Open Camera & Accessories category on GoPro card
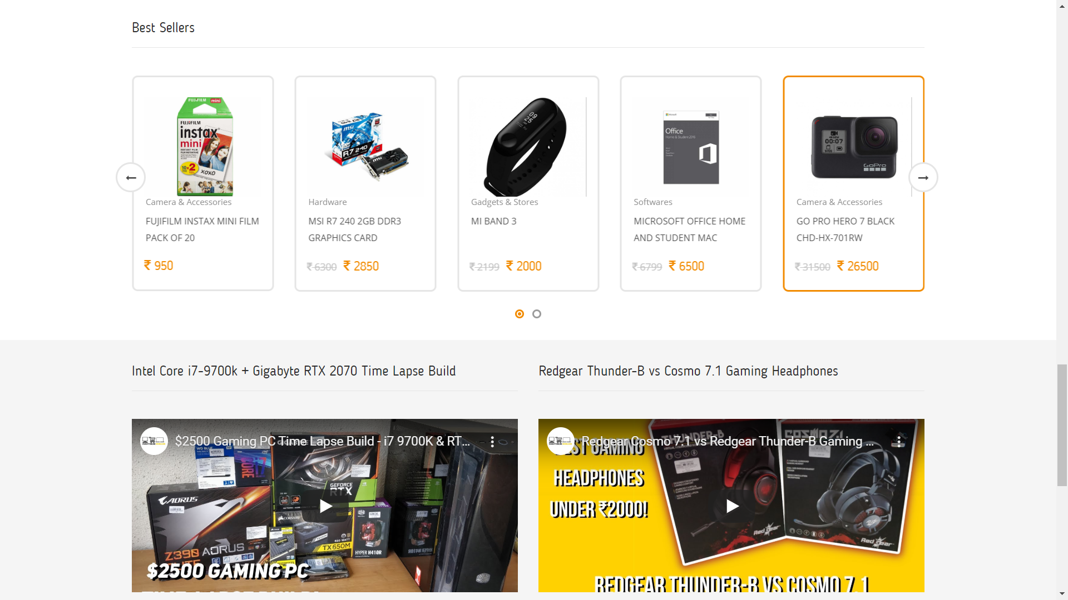 (839, 202)
